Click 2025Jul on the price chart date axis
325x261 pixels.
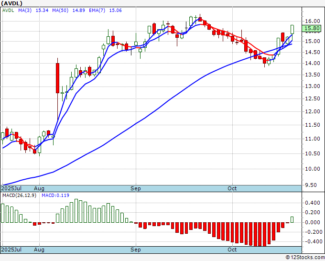(x=11, y=188)
